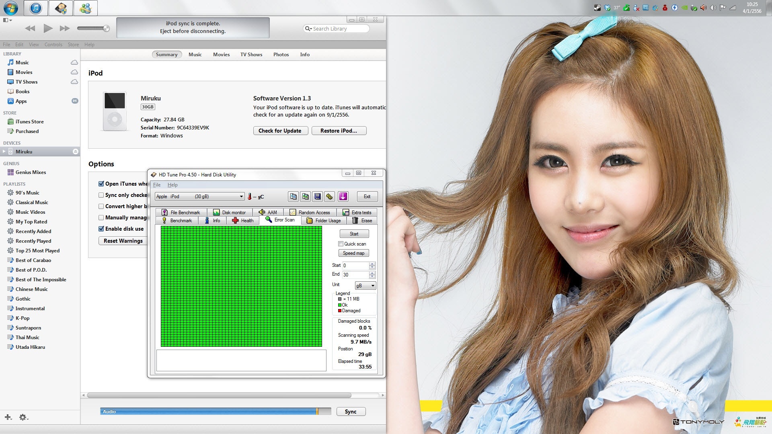Viewport: 772px width, 434px height.
Task: Click the Steam tray icon
Action: click(x=597, y=8)
